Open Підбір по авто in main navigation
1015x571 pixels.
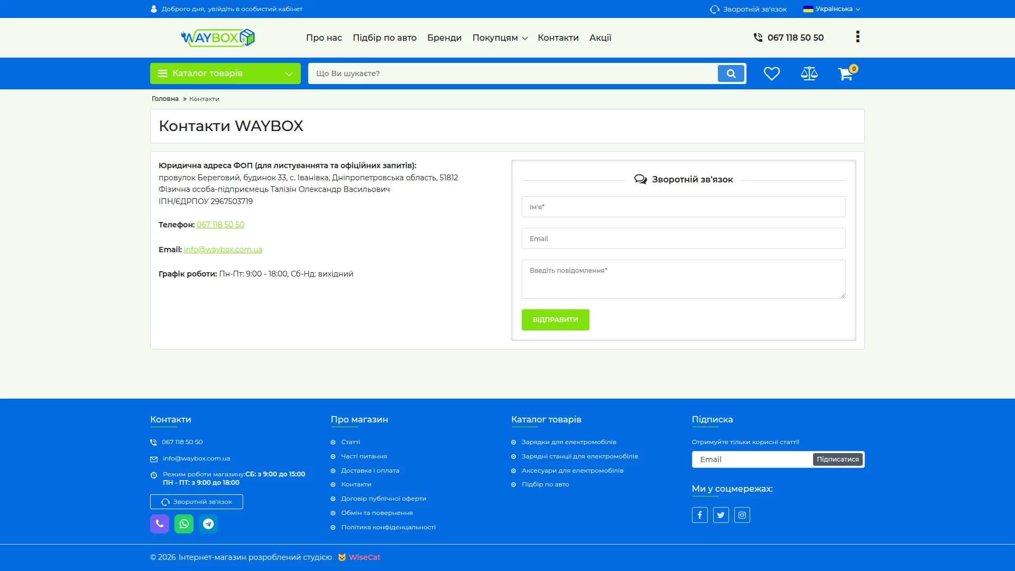coord(384,38)
